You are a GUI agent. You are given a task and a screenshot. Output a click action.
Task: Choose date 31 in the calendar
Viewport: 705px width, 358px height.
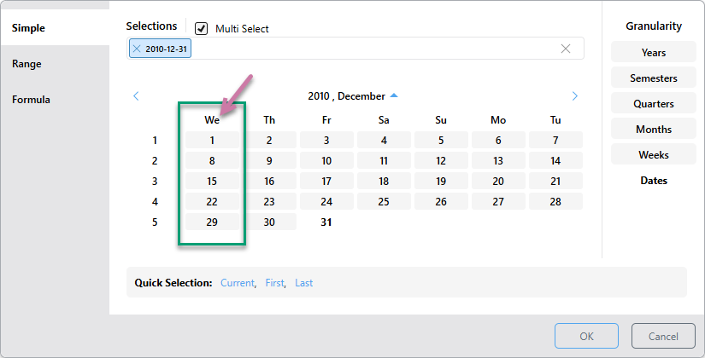click(x=326, y=222)
